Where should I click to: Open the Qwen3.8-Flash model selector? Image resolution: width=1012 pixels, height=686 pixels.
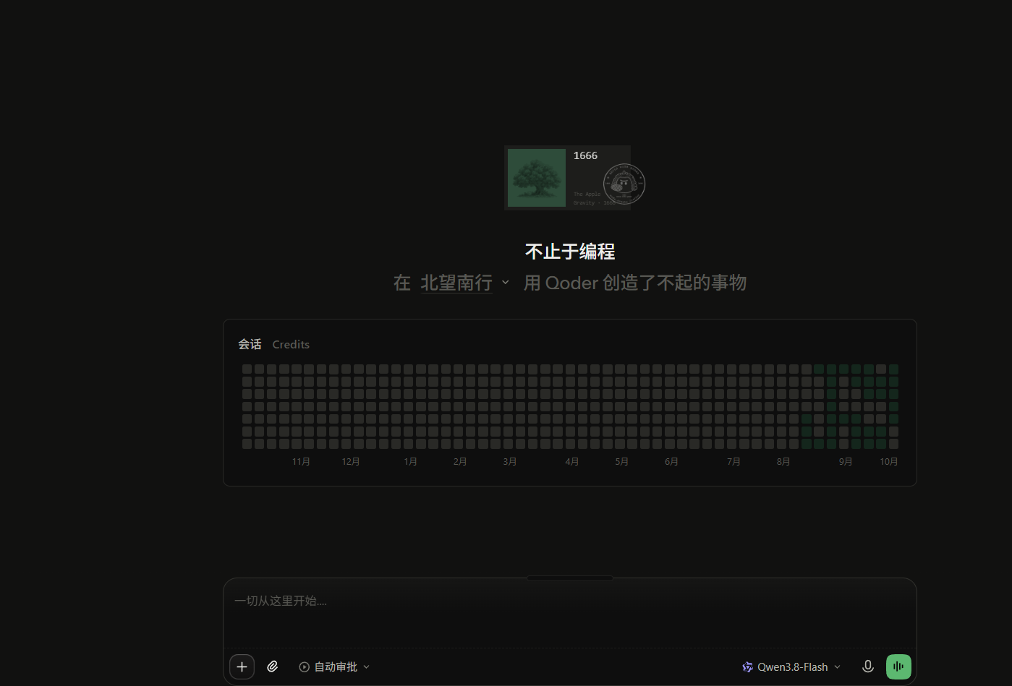(791, 667)
